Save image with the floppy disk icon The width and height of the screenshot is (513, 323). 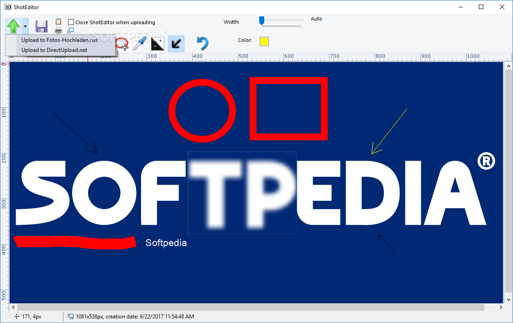pos(42,26)
